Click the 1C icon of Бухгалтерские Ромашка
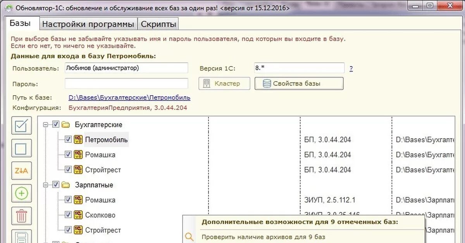The image size is (465, 243). click(x=78, y=154)
